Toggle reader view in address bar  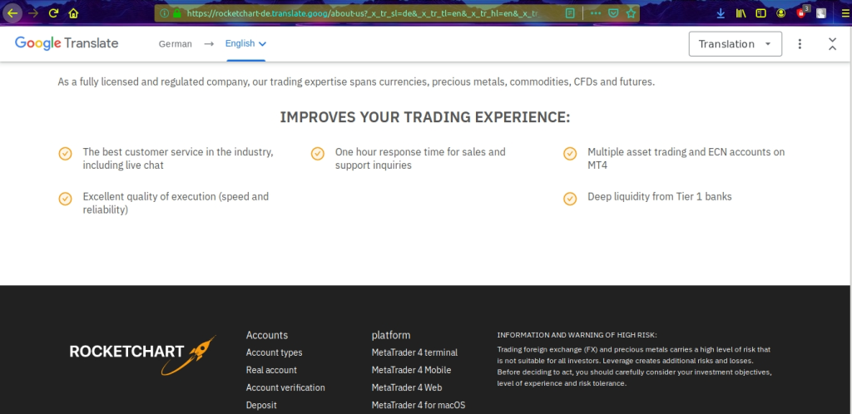pyautogui.click(x=569, y=13)
